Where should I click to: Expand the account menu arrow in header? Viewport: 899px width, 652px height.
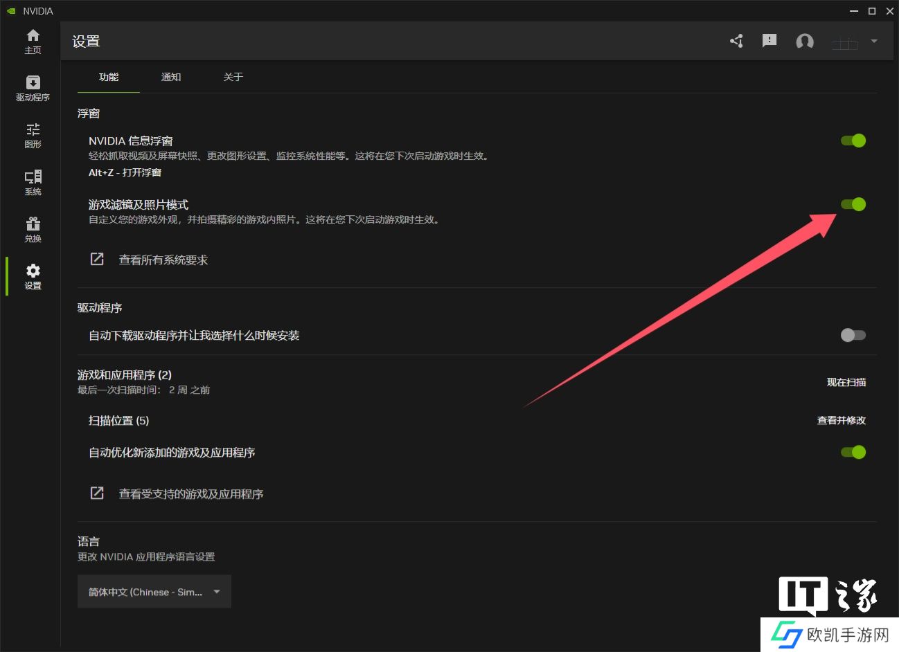874,42
